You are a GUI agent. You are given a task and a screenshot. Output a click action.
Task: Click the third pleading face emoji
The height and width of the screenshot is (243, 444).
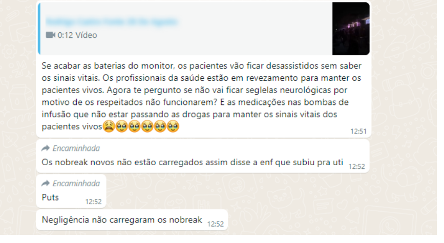(x=147, y=126)
